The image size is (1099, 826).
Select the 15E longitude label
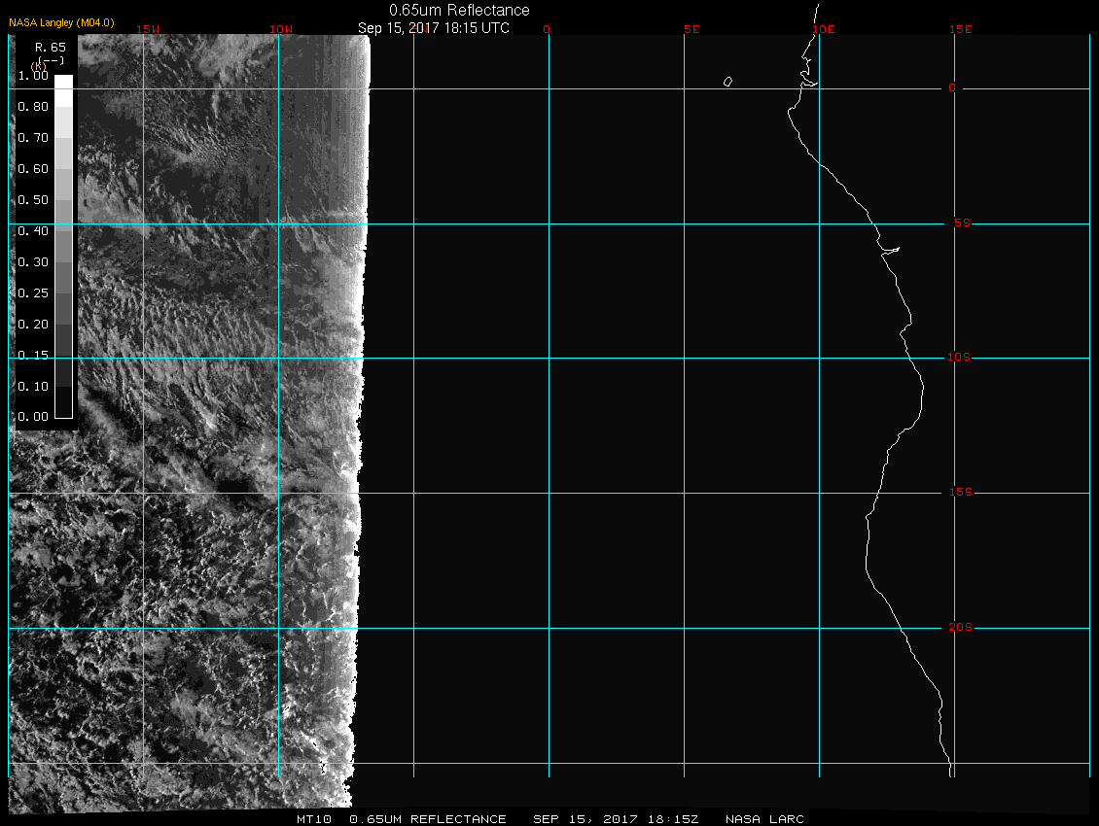960,29
